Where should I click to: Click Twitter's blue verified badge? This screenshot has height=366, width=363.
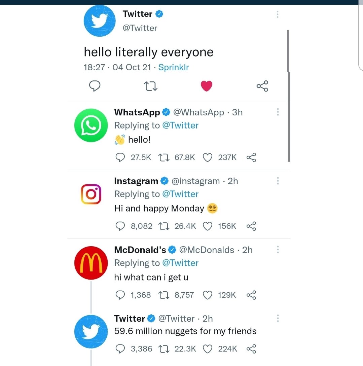(159, 14)
